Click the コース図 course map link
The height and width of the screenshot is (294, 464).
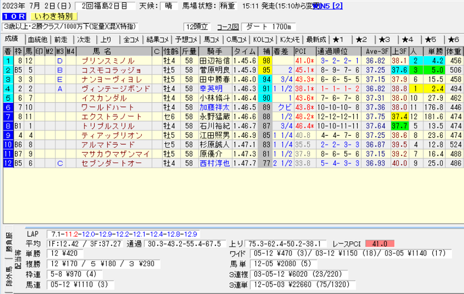227,27
